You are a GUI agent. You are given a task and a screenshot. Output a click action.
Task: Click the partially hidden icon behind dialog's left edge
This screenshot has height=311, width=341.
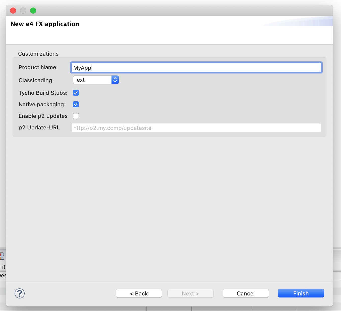tap(2, 256)
